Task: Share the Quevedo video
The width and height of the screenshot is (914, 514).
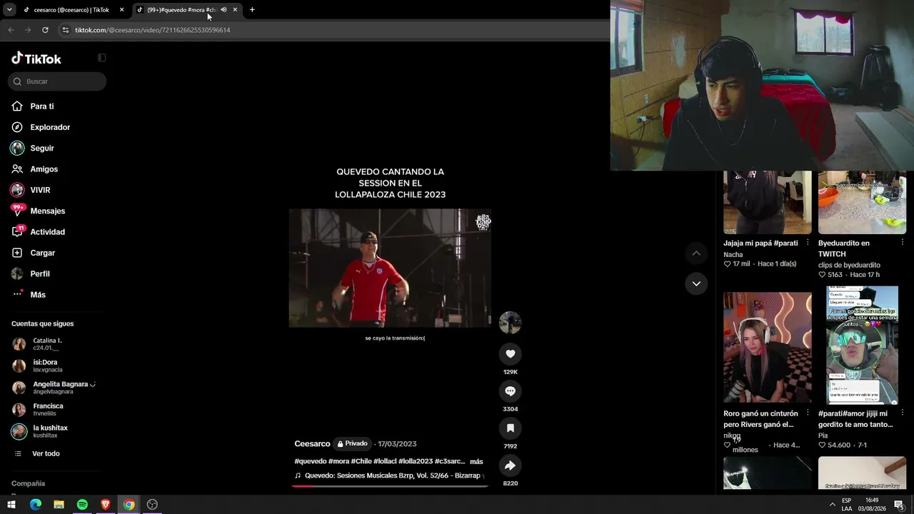Action: pos(510,465)
